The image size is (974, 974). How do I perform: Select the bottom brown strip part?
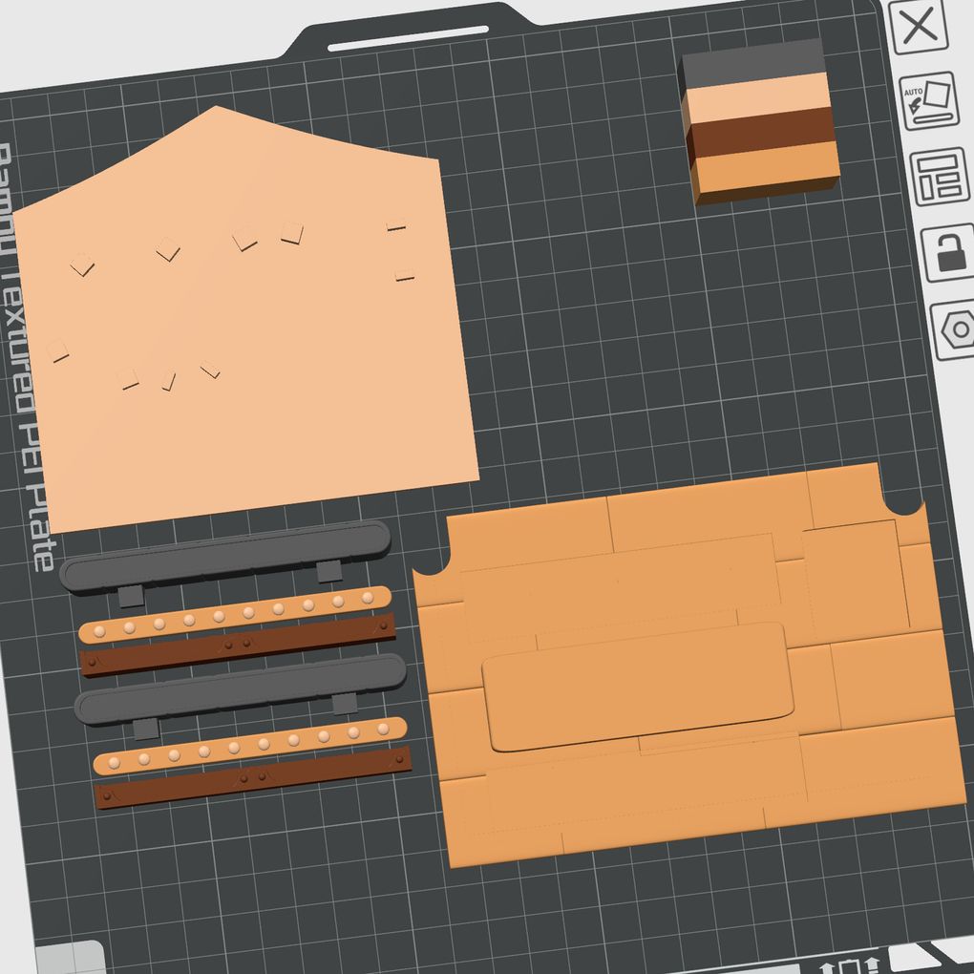tap(253, 776)
